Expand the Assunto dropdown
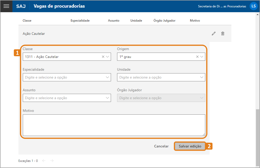This screenshot has height=168, width=260. 107,98
